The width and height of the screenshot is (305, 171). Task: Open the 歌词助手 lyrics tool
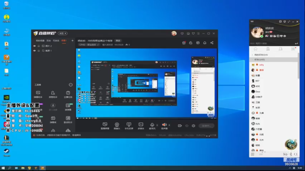point(68,119)
